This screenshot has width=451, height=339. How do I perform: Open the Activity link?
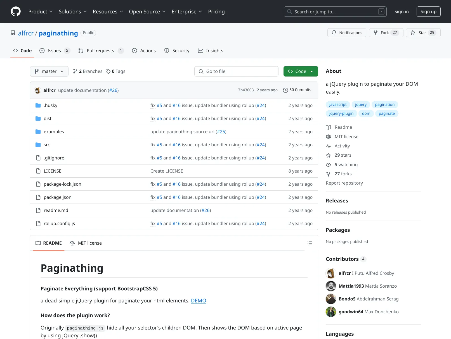point(338,146)
